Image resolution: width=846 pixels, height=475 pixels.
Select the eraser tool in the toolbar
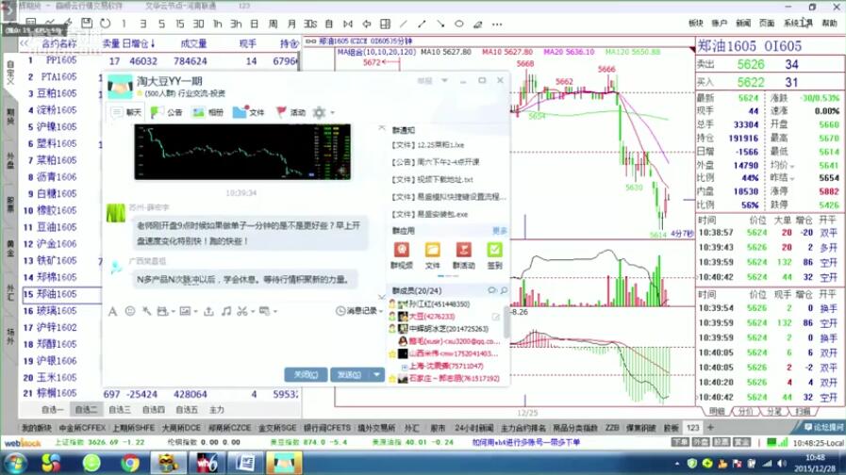click(x=477, y=24)
